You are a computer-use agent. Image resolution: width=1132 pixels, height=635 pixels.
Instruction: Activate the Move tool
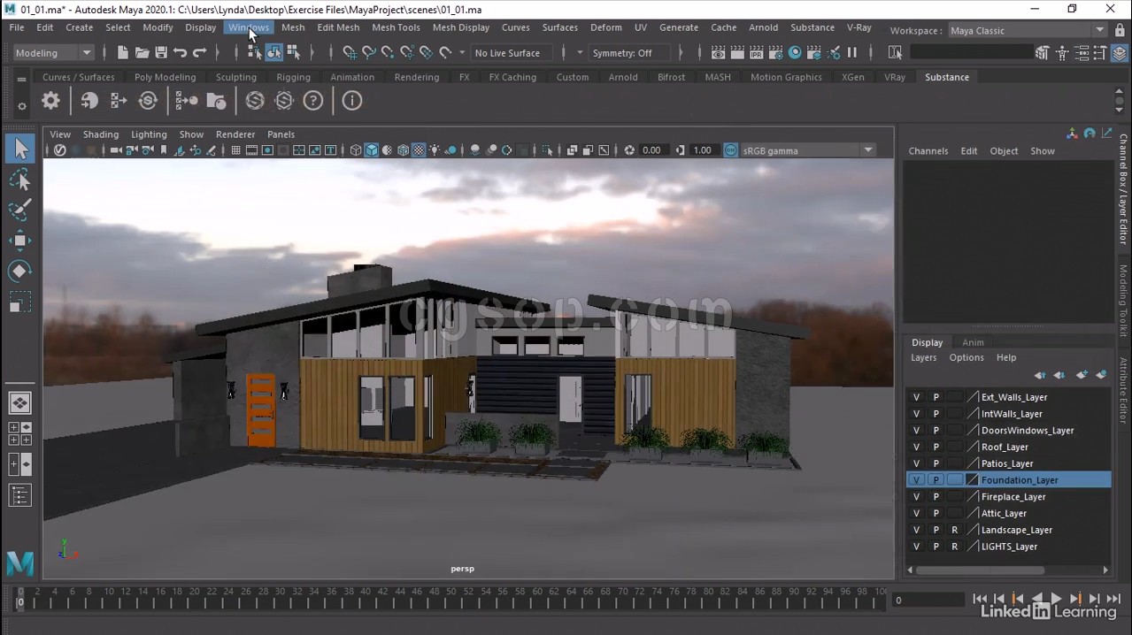click(19, 241)
